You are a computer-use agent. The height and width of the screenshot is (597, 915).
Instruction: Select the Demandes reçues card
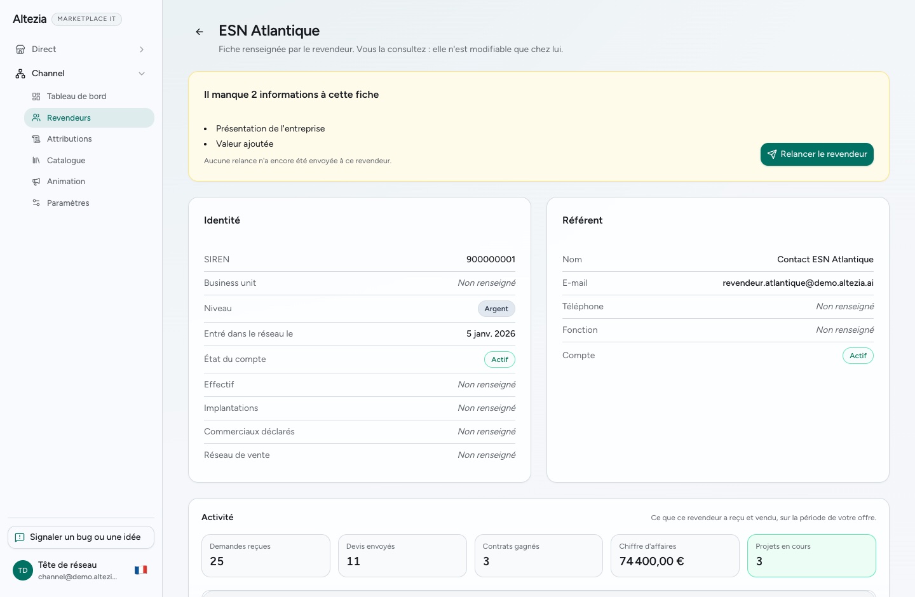[266, 556]
